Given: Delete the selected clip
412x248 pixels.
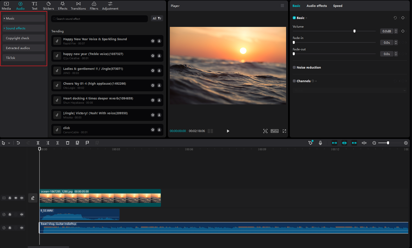Looking at the screenshot, I should click(x=68, y=143).
